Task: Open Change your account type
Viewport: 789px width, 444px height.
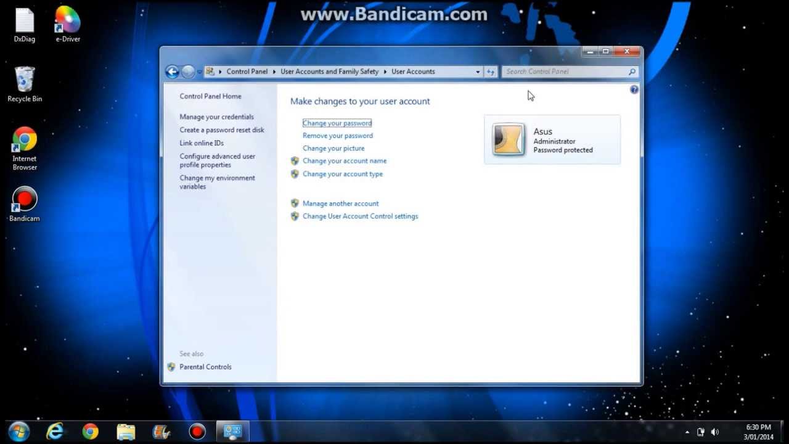Action: point(343,174)
